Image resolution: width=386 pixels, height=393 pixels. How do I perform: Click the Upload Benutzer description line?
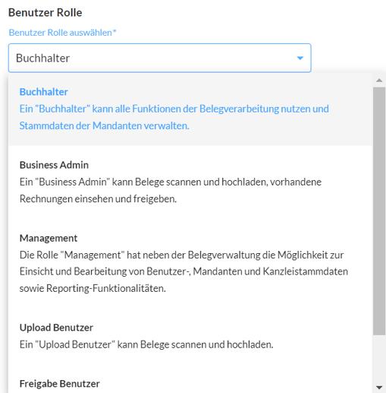146,344
